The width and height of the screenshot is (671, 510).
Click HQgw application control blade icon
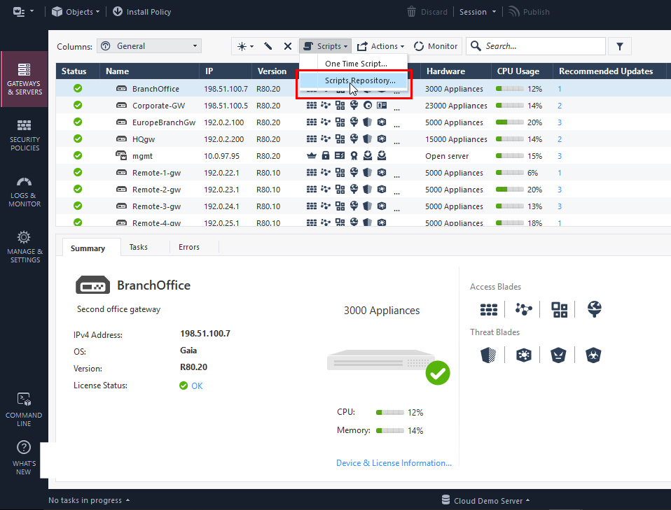[x=340, y=139]
